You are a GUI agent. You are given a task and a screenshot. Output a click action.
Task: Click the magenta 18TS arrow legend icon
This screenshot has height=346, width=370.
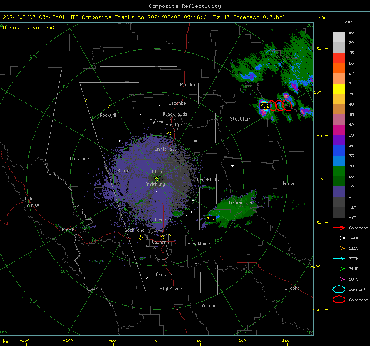click(x=339, y=279)
